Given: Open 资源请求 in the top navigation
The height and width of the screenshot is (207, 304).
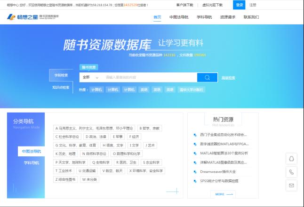Looking at the screenshot, I should point(228,17).
